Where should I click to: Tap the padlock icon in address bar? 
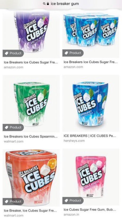(x=48, y=4)
